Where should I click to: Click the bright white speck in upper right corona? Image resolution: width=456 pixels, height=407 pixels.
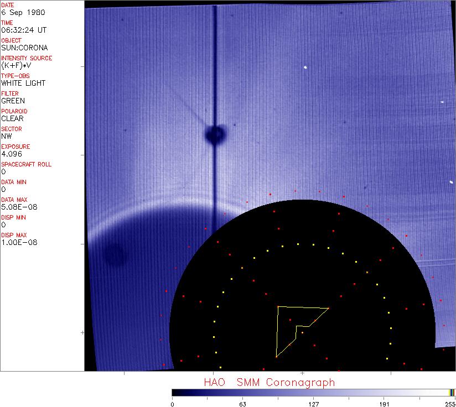(305, 68)
